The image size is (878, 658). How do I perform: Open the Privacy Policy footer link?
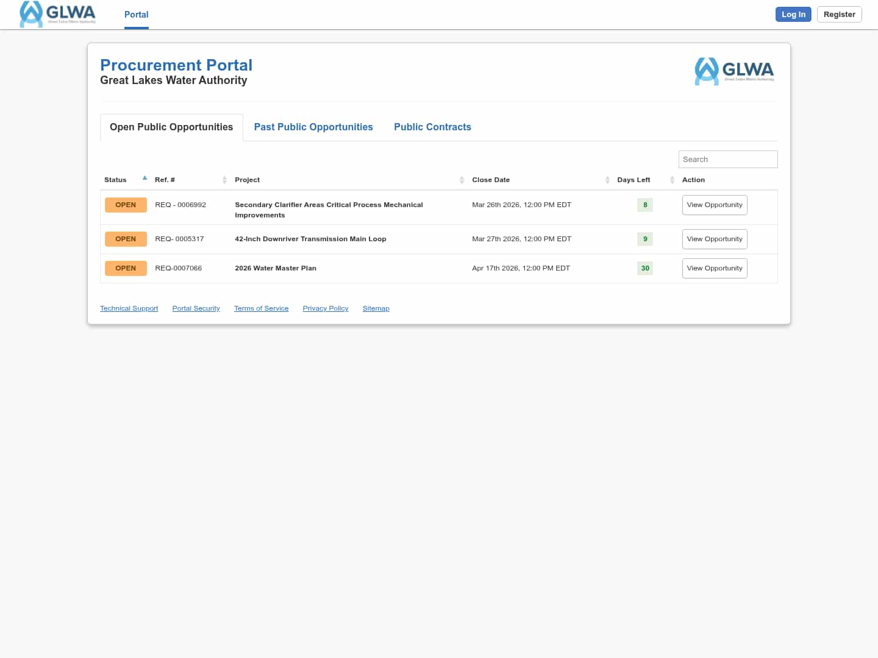326,308
